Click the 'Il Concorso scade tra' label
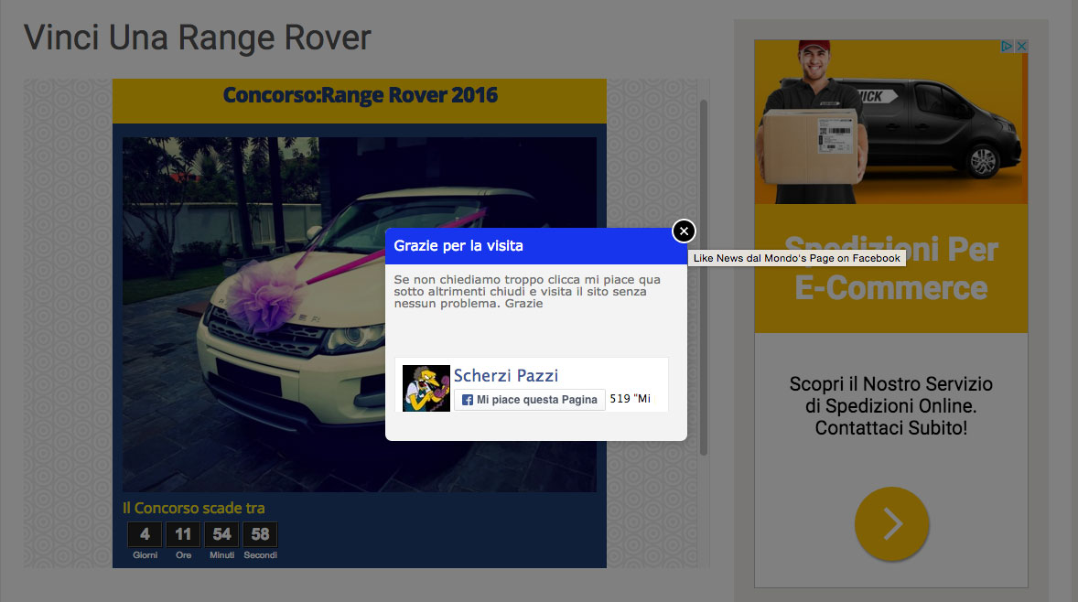 tap(193, 508)
